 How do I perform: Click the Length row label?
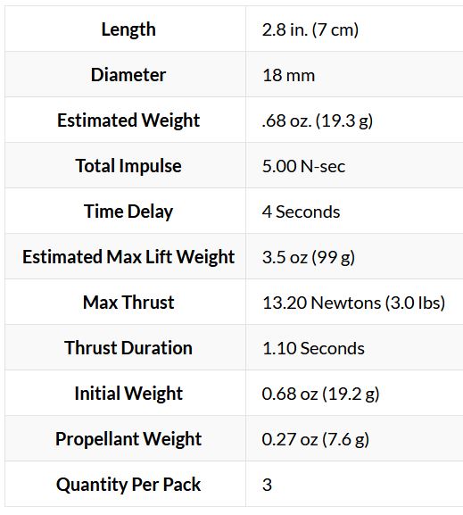tap(128, 29)
